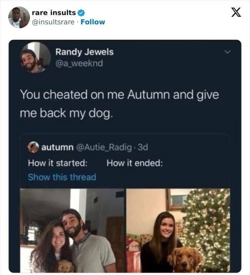Open the Christmas tree photo
This screenshot has height=275, width=250.
click(x=178, y=231)
